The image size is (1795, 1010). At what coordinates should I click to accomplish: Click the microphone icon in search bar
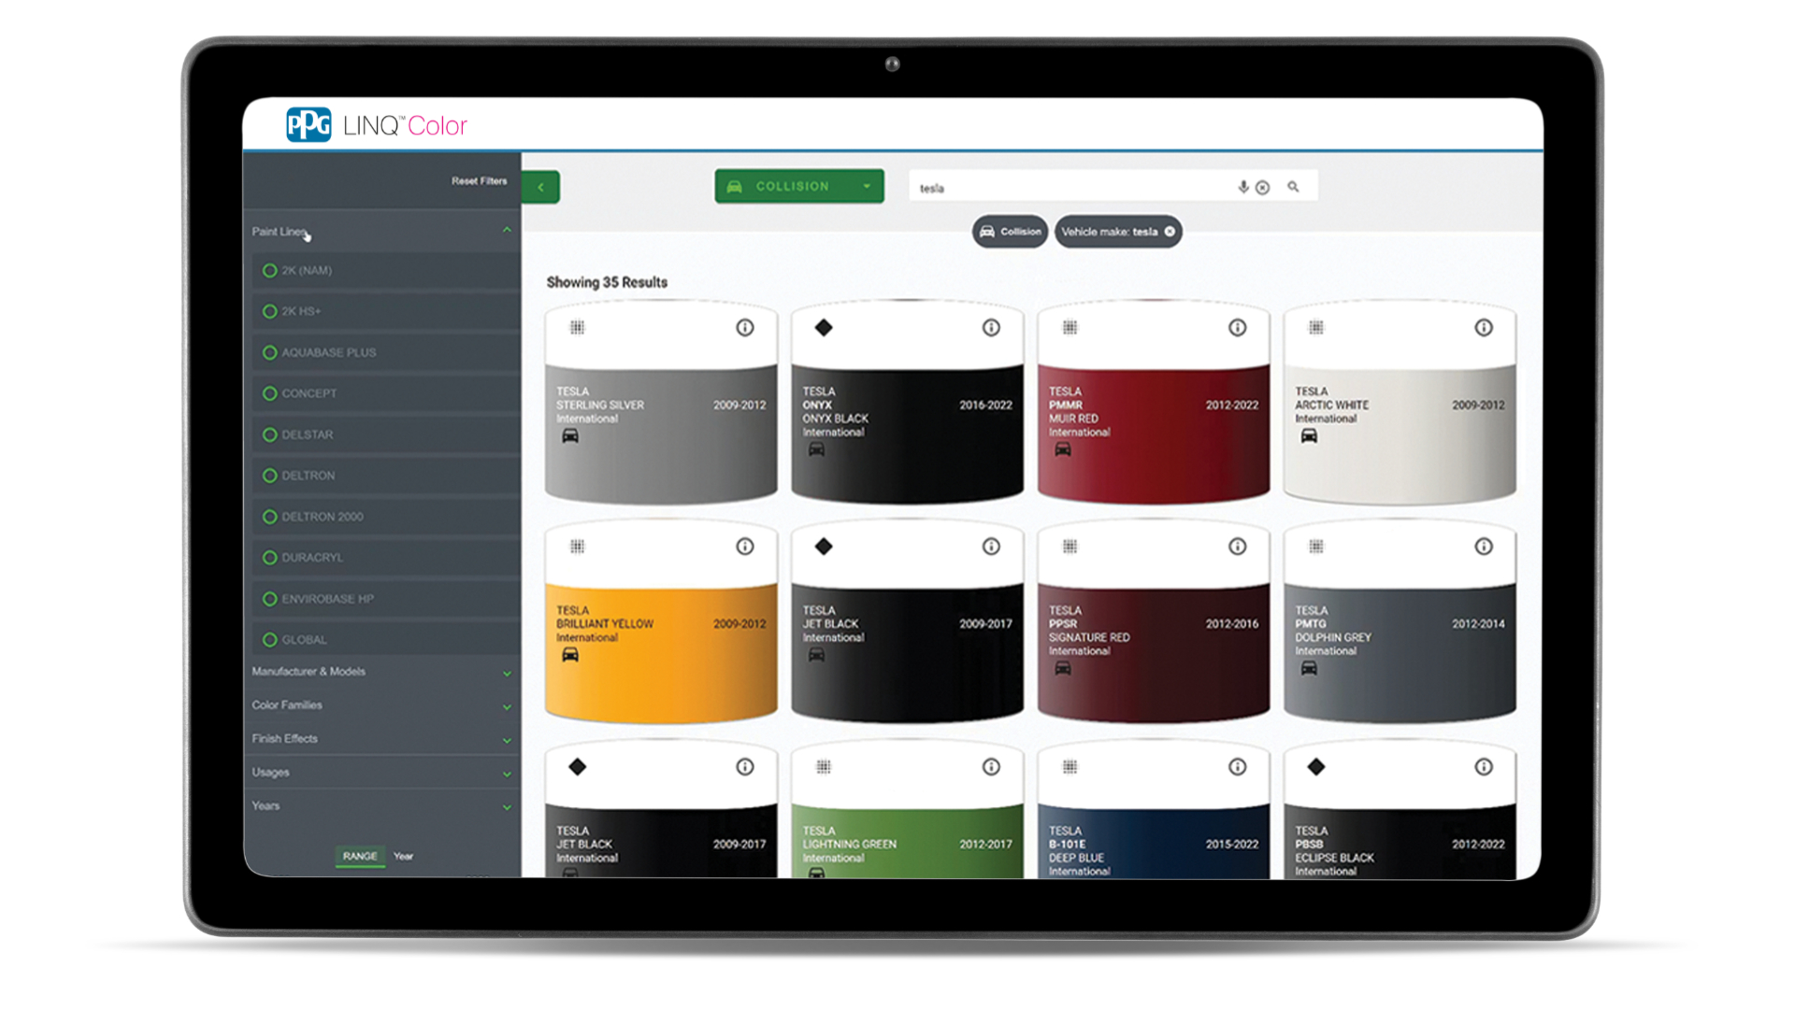click(x=1242, y=186)
